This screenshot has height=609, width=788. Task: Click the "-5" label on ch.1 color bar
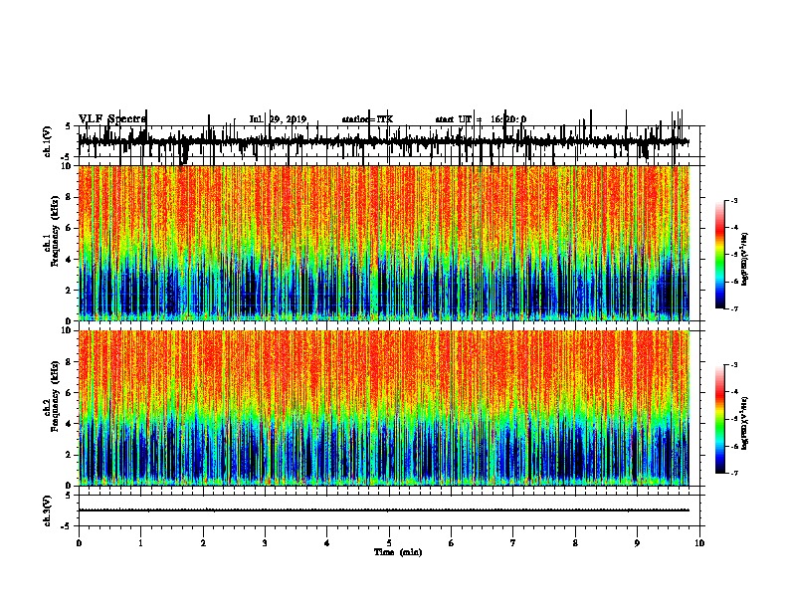(734, 255)
